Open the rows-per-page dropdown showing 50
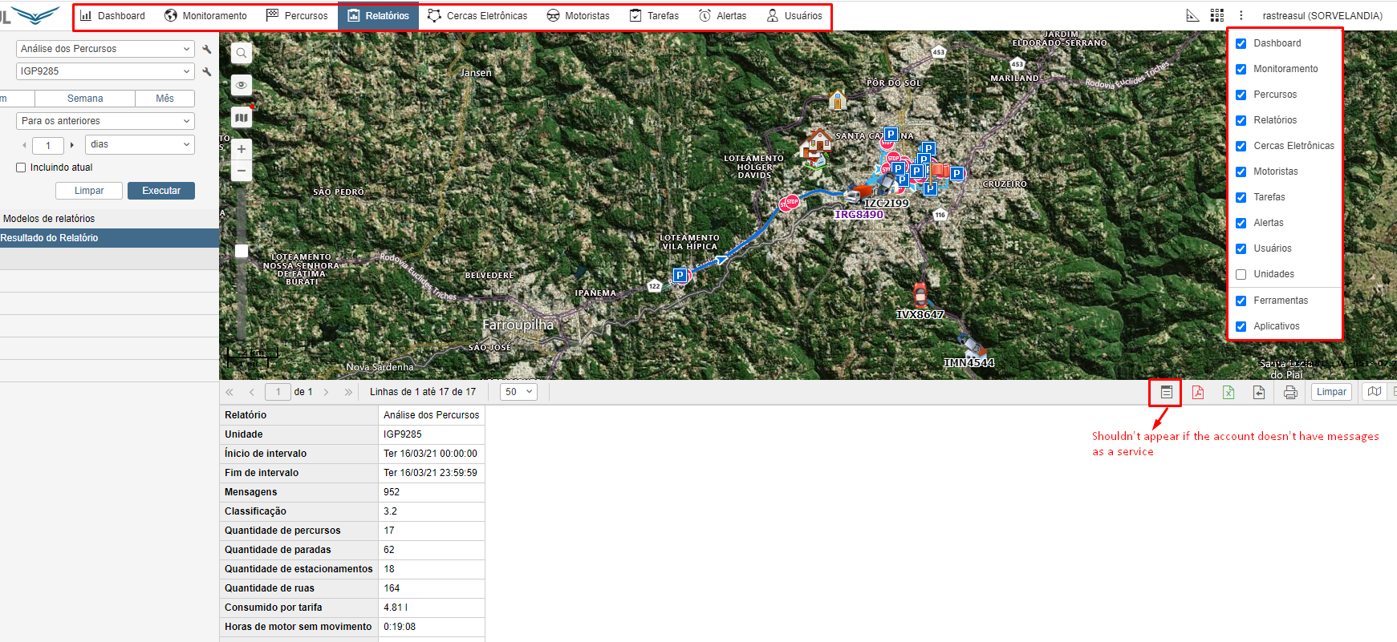 coord(518,392)
